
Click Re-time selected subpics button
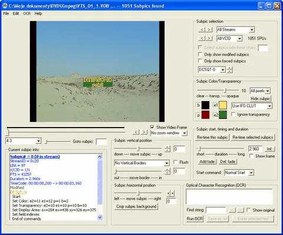pos(253,137)
